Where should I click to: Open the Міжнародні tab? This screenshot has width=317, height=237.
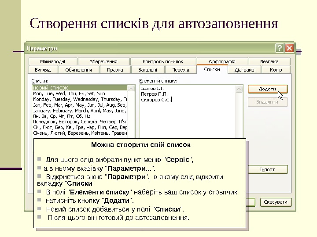point(53,61)
